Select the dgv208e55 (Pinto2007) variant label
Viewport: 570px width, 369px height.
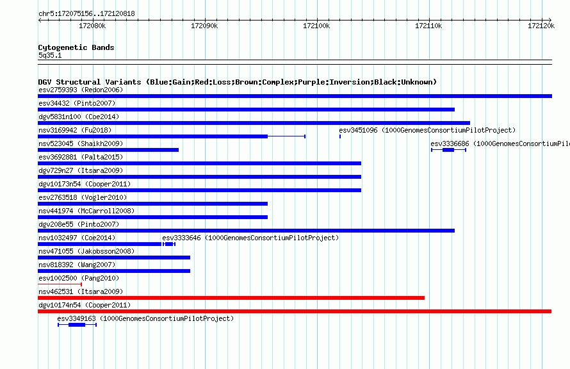click(79, 224)
